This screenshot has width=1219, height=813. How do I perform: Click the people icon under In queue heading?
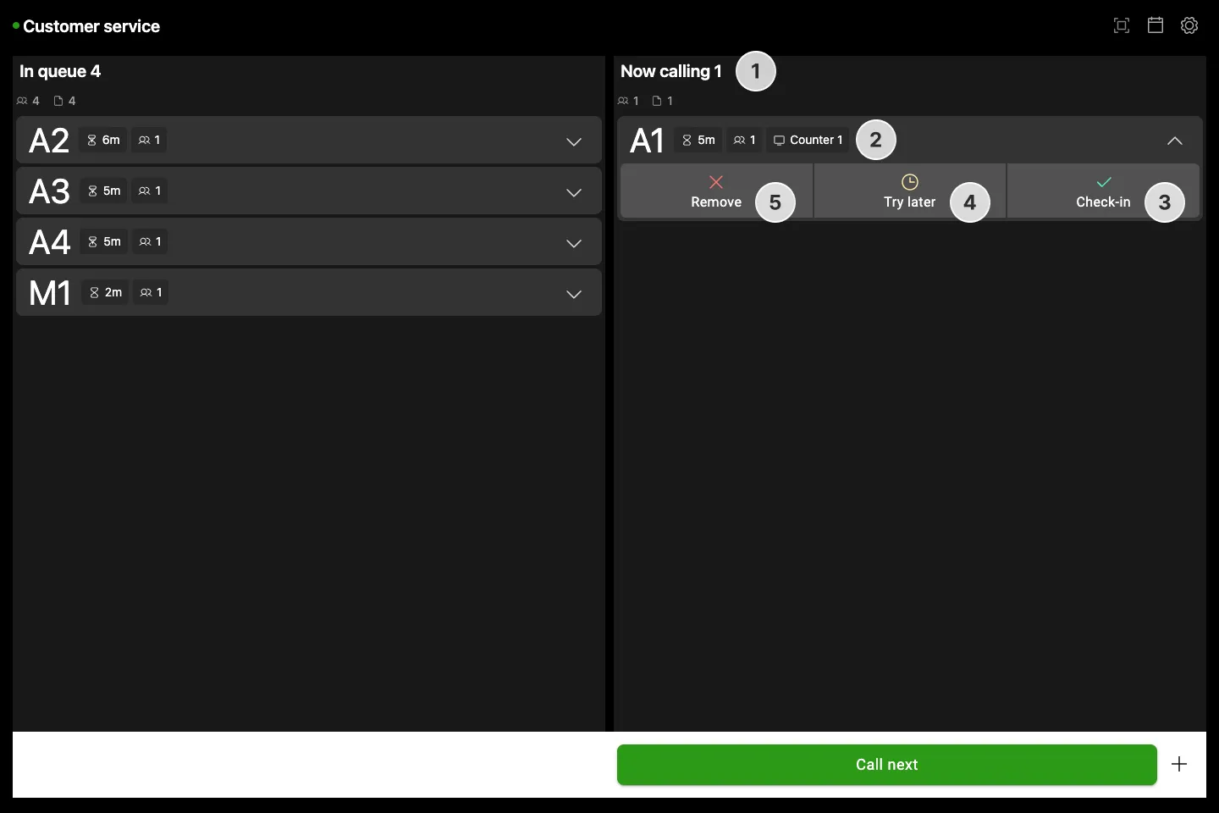coord(22,101)
